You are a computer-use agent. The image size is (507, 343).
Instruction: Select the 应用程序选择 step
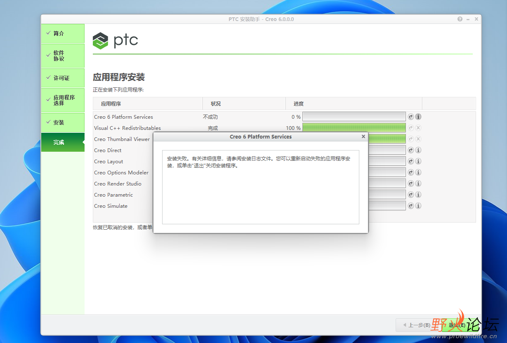(63, 100)
